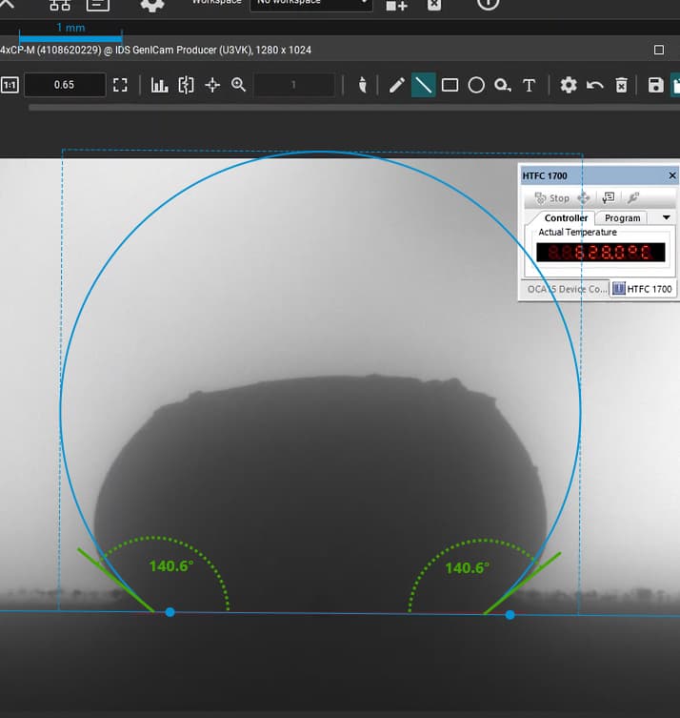Click the zoom factor field showing 0.65

pyautogui.click(x=65, y=85)
